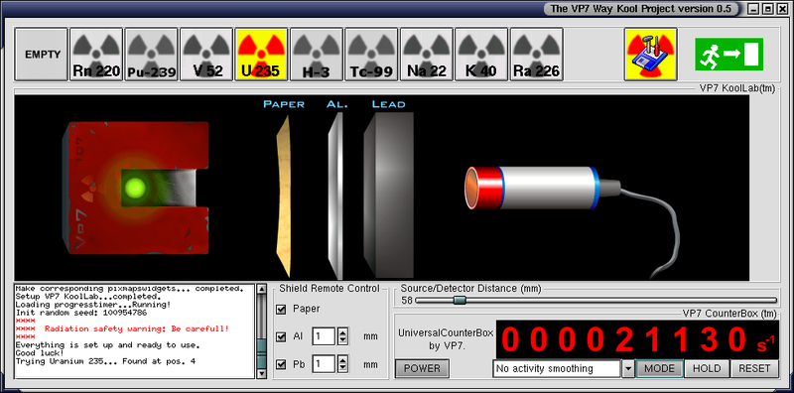794x393 pixels.
Task: Open the activity smoothing dropdown
Action: click(628, 369)
